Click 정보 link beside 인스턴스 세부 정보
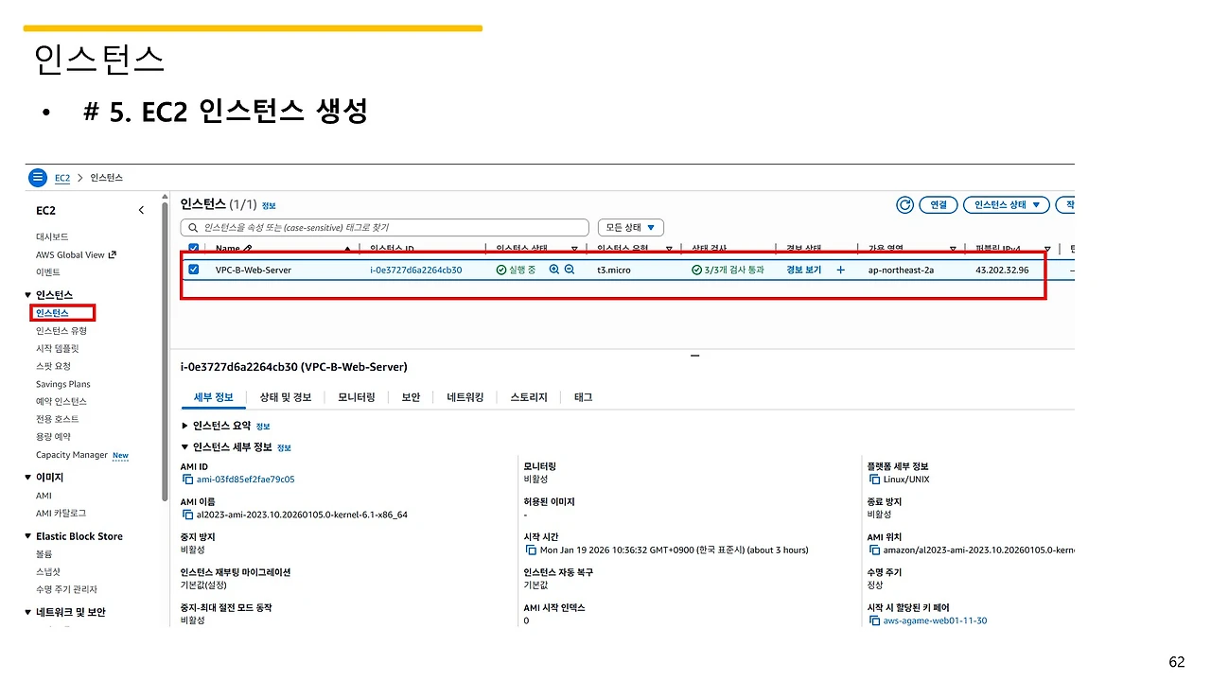Viewport: 1211px width, 681px height. [284, 447]
